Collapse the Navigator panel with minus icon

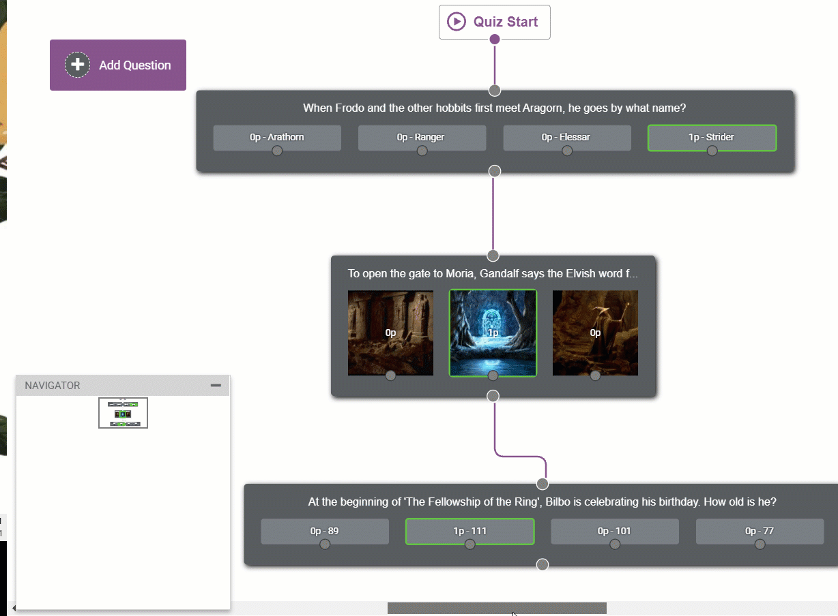click(x=216, y=386)
